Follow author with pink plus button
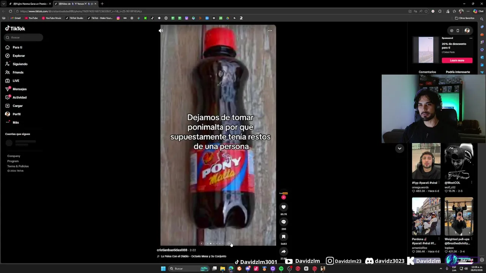 [284, 197]
